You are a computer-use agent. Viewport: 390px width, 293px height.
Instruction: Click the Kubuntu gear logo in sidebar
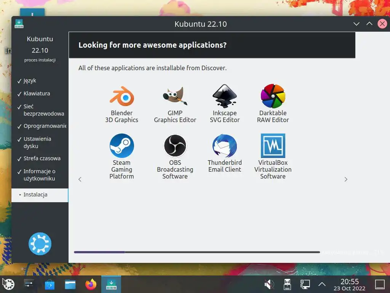pyautogui.click(x=40, y=244)
